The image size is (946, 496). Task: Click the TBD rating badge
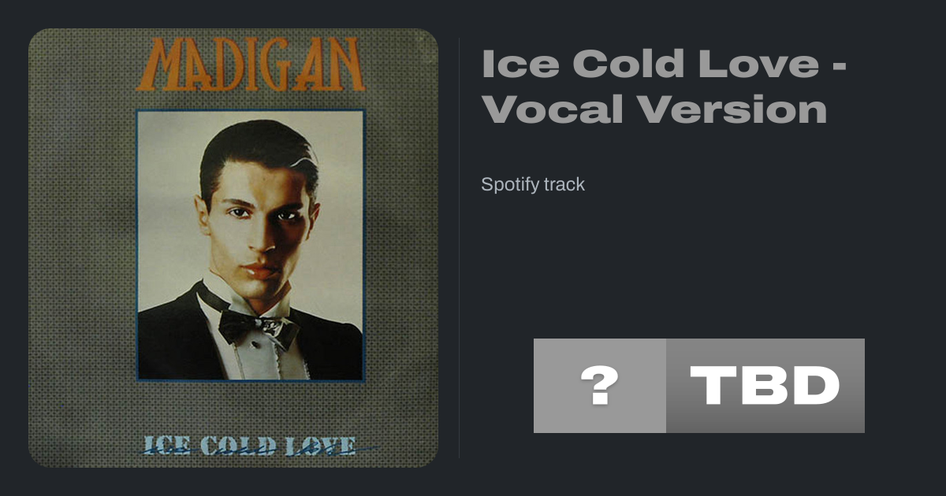tap(765, 386)
